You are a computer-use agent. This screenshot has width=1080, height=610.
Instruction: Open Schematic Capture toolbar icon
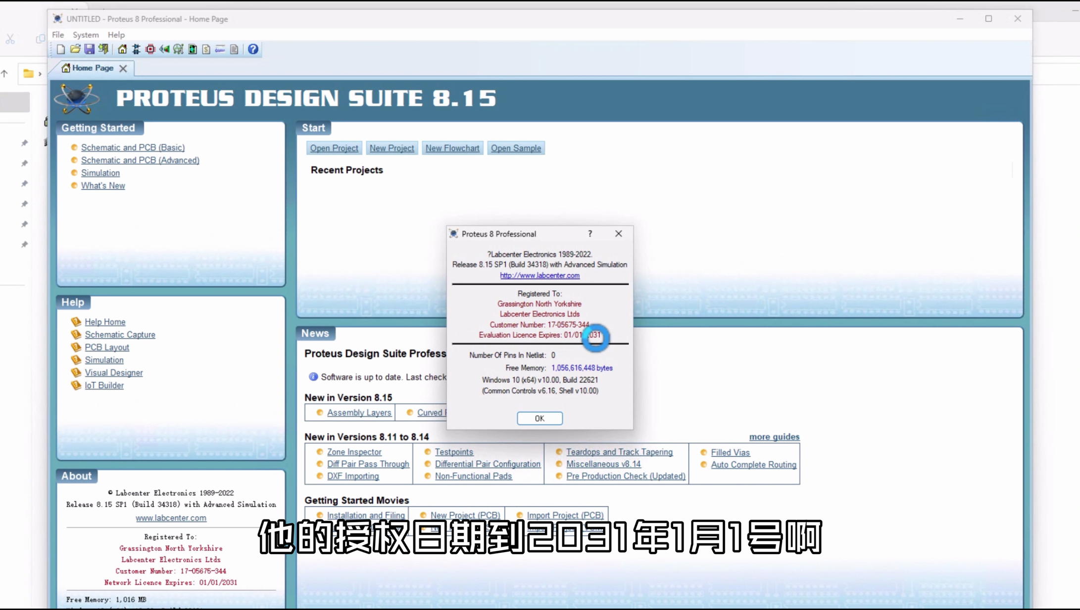pos(136,49)
